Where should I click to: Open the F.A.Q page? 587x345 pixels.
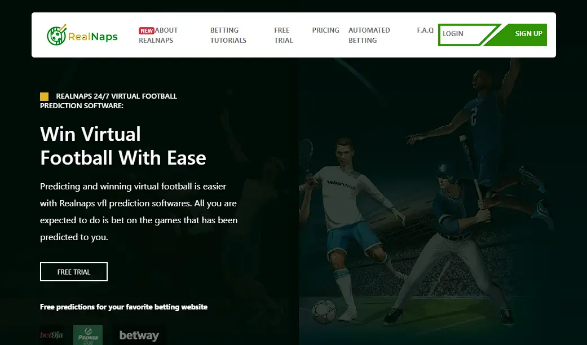[x=425, y=30]
